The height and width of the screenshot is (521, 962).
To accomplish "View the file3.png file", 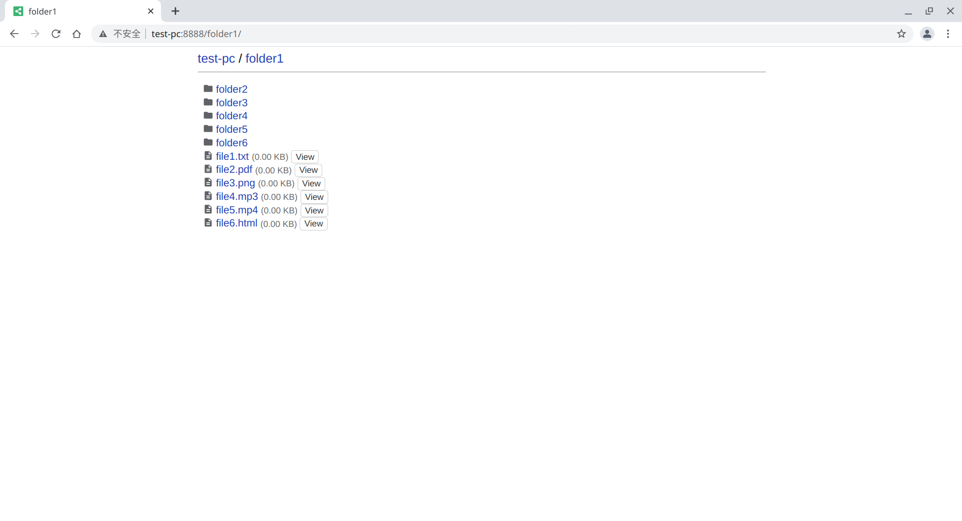I will [311, 183].
